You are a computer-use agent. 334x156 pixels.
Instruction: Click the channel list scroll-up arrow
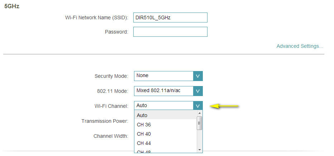(200, 113)
